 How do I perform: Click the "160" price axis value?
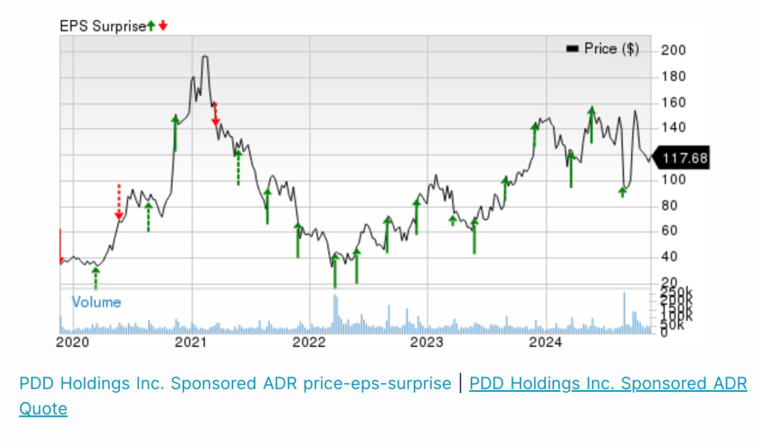click(x=673, y=102)
